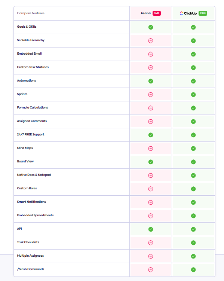Image resolution: width=224 pixels, height=281 pixels.
Task: Click the ClickUp logo in header
Action: tap(188, 13)
